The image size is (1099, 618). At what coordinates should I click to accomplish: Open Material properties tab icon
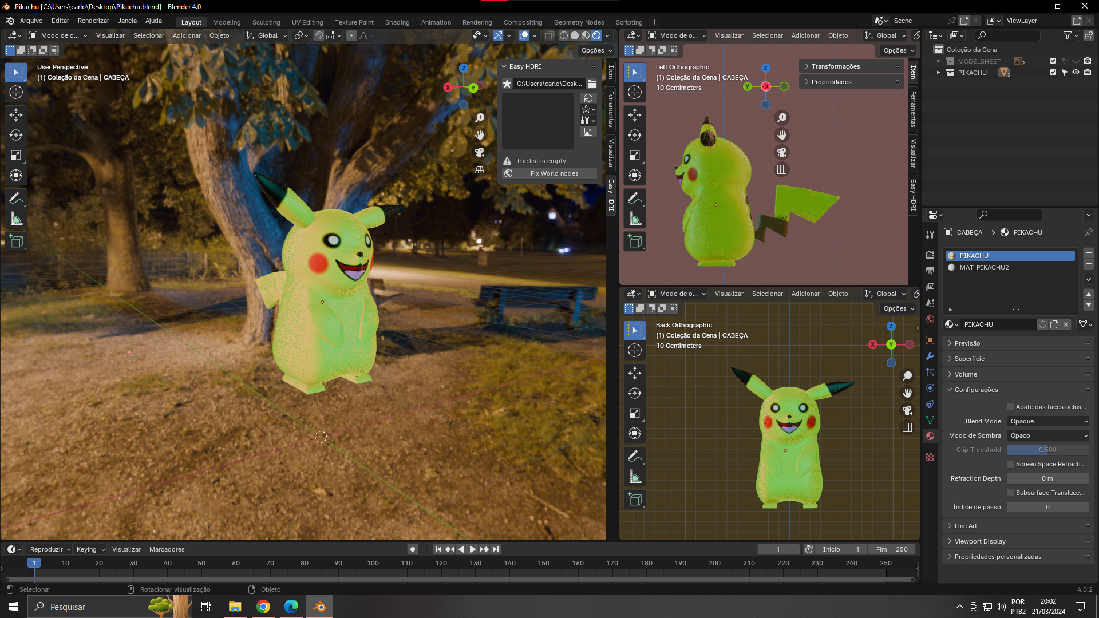pos(930,436)
